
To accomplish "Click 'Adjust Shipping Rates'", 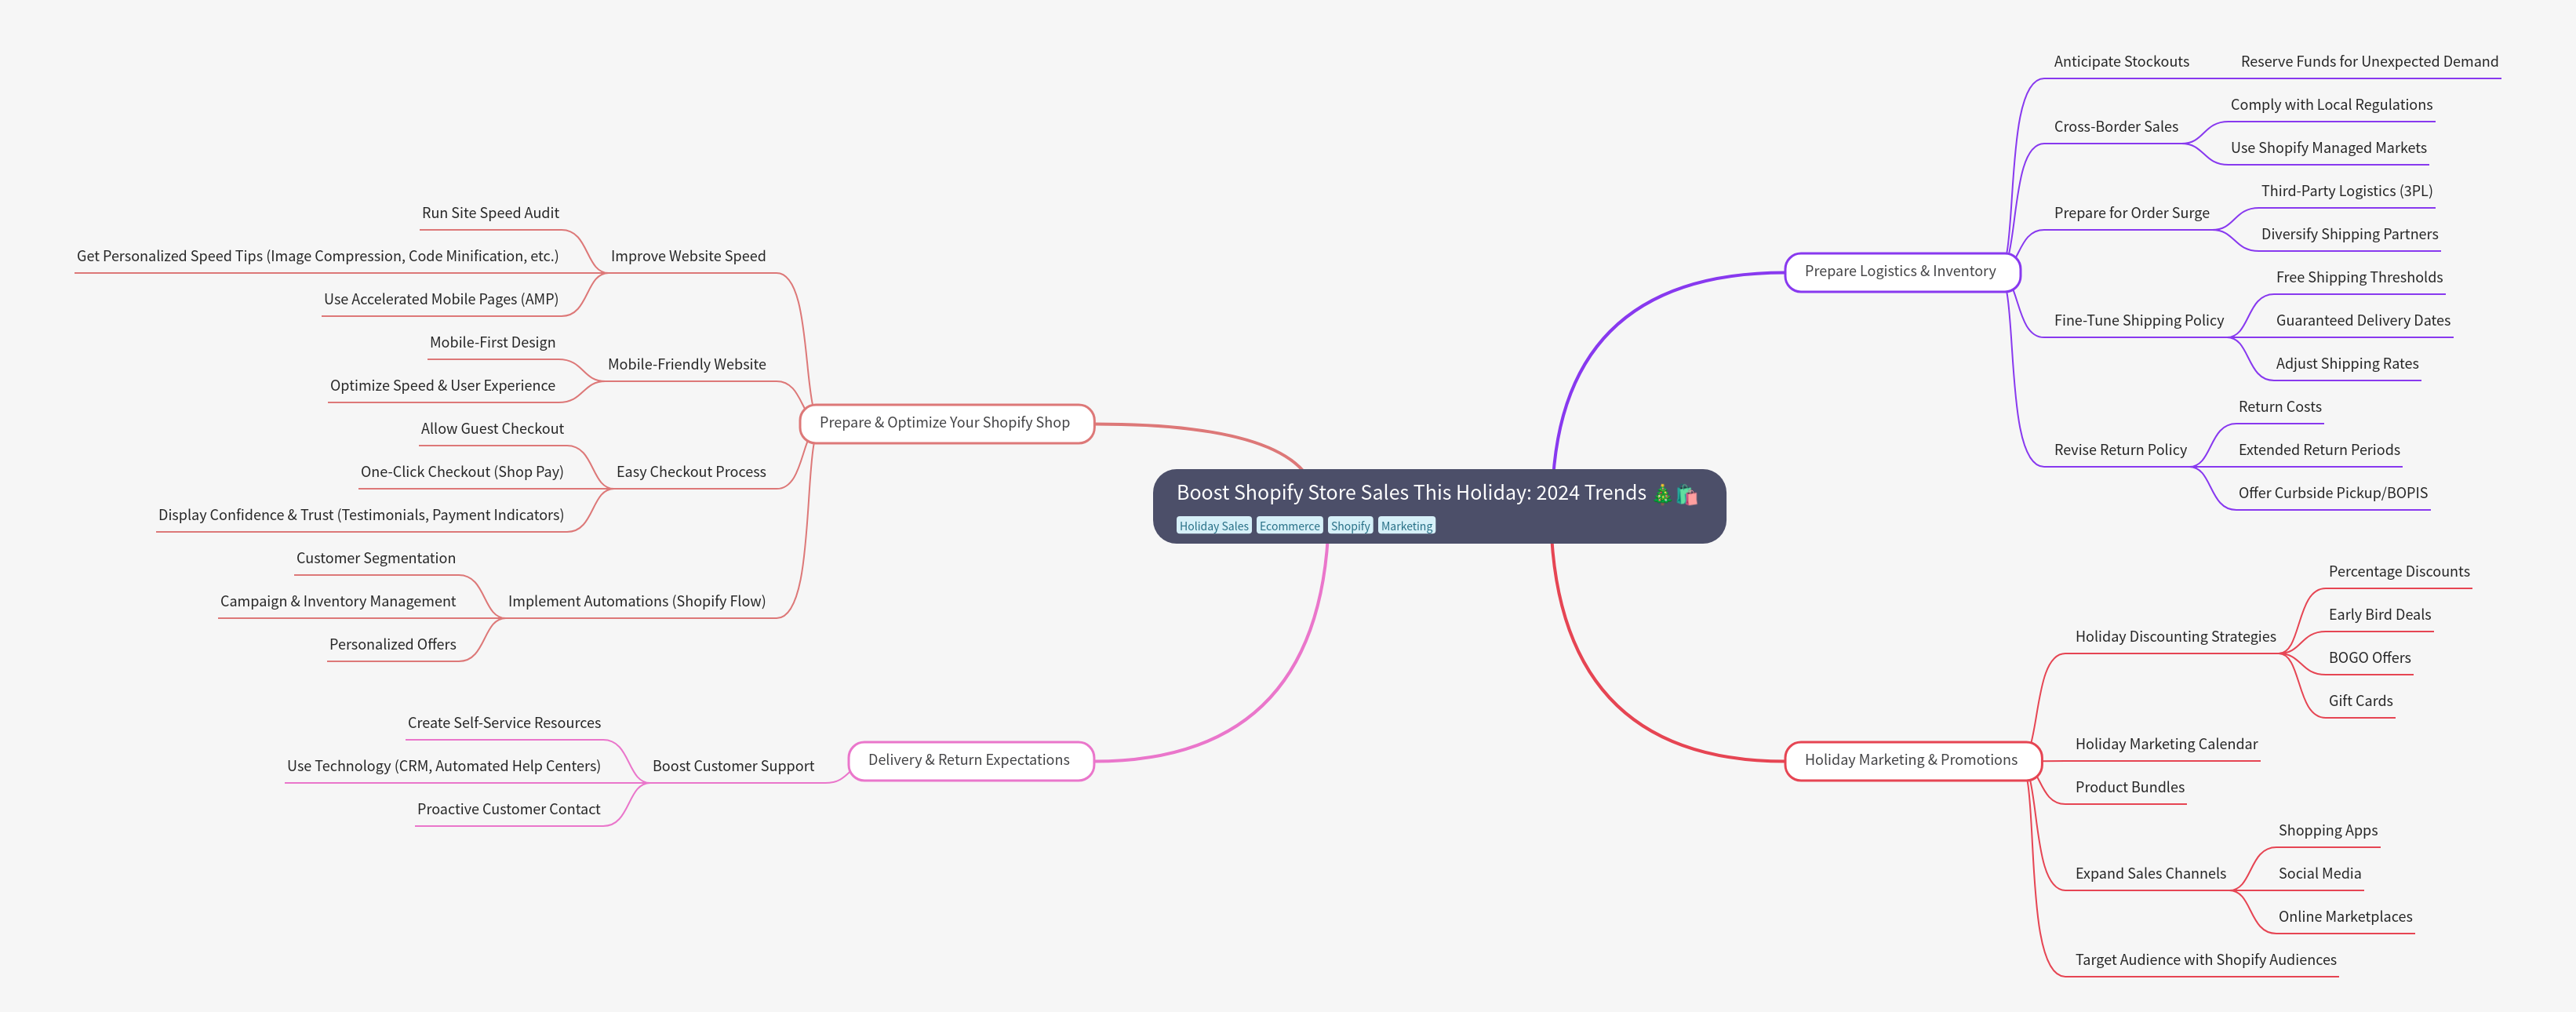I will (x=2347, y=364).
